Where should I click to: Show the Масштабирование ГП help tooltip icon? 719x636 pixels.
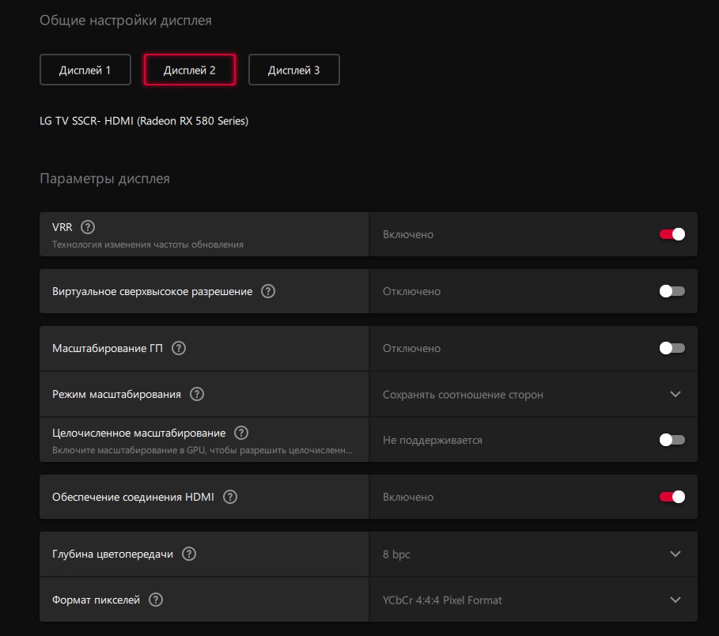(179, 348)
